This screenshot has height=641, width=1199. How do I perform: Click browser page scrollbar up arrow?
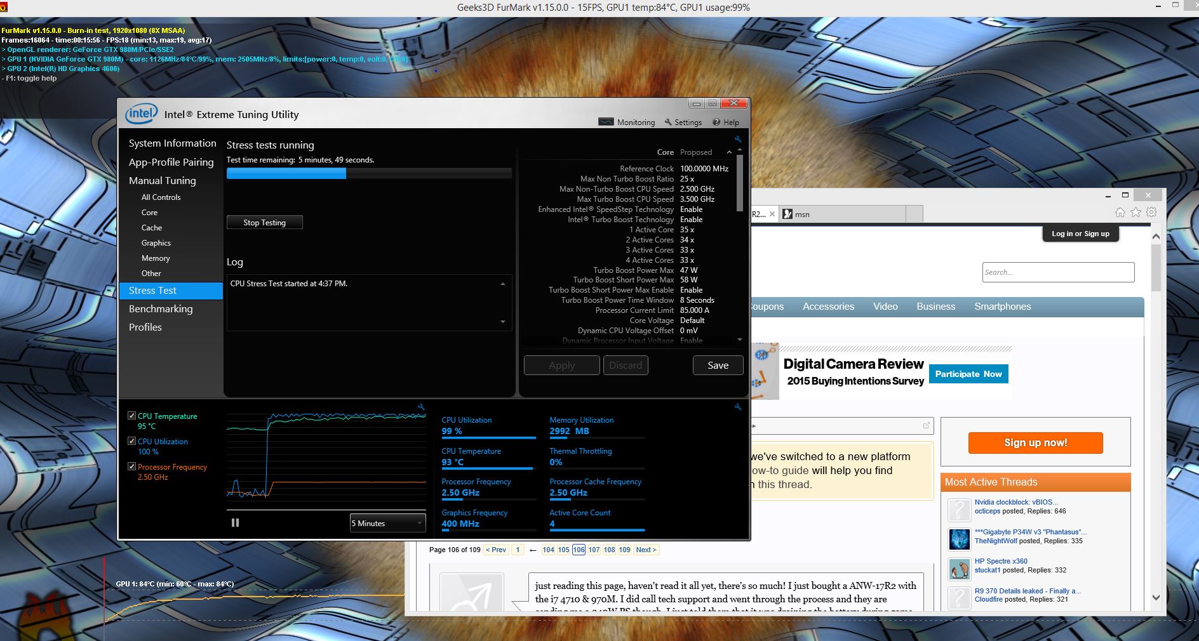[x=1156, y=236]
